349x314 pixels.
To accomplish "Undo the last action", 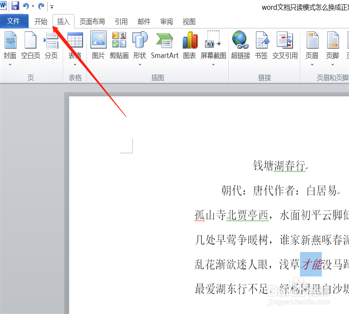I will coord(25,6).
